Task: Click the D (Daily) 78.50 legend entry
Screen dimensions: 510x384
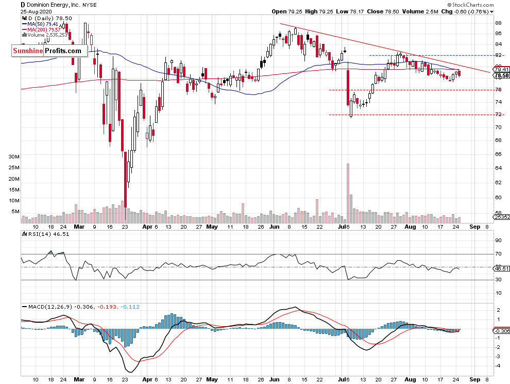Action: (50, 18)
